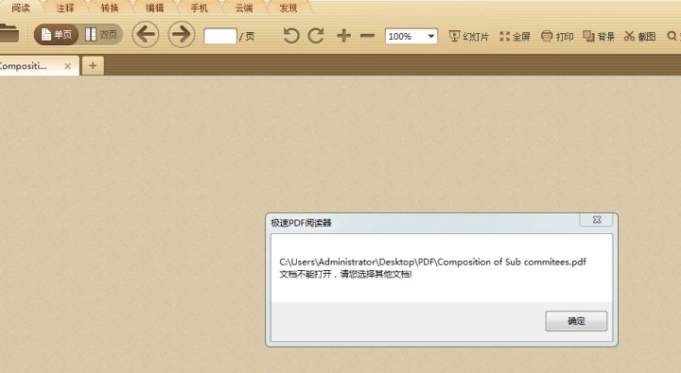Close the 极速PDF阅读器 dialog
Image resolution: width=681 pixels, height=373 pixels.
pyautogui.click(x=597, y=220)
